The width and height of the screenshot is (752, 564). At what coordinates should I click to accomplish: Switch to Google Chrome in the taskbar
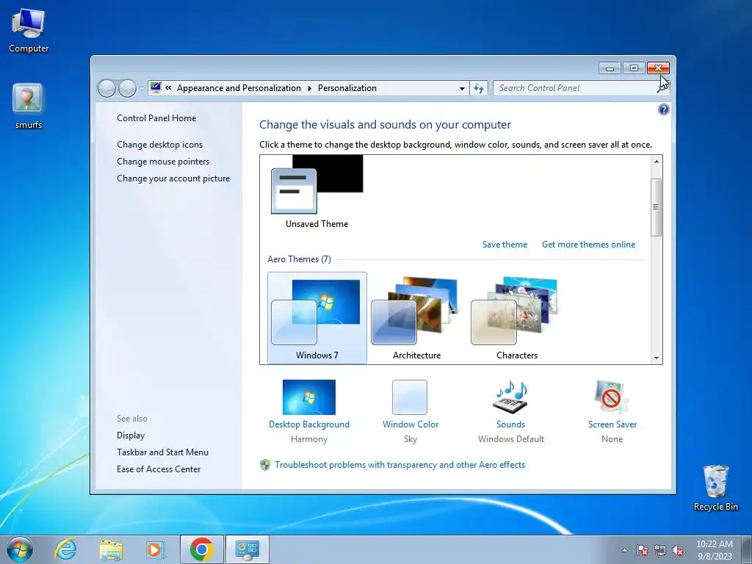202,549
